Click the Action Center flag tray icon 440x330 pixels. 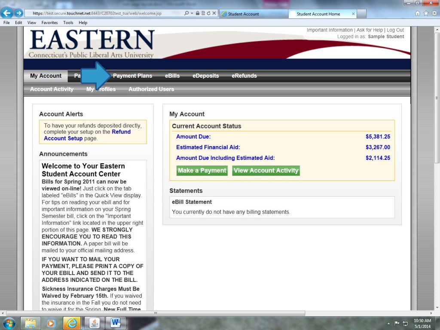tap(397, 323)
